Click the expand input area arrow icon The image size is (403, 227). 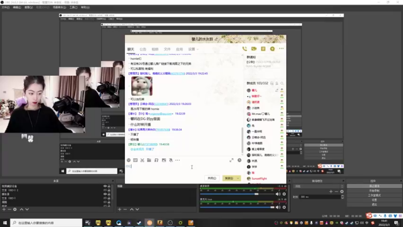pos(231,160)
